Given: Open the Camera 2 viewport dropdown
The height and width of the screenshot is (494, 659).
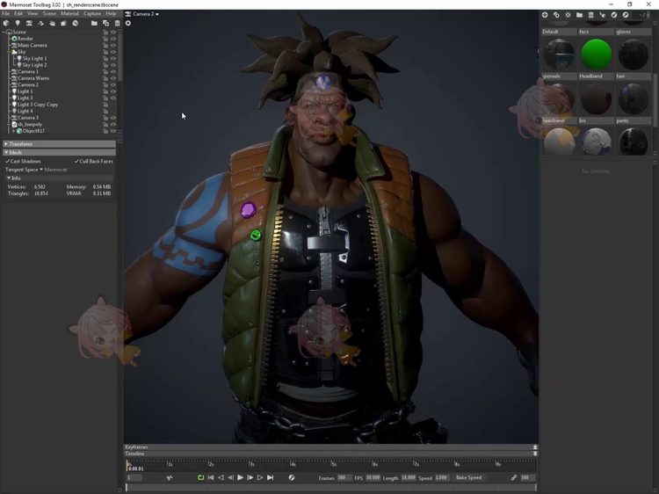Looking at the screenshot, I should tap(146, 14).
